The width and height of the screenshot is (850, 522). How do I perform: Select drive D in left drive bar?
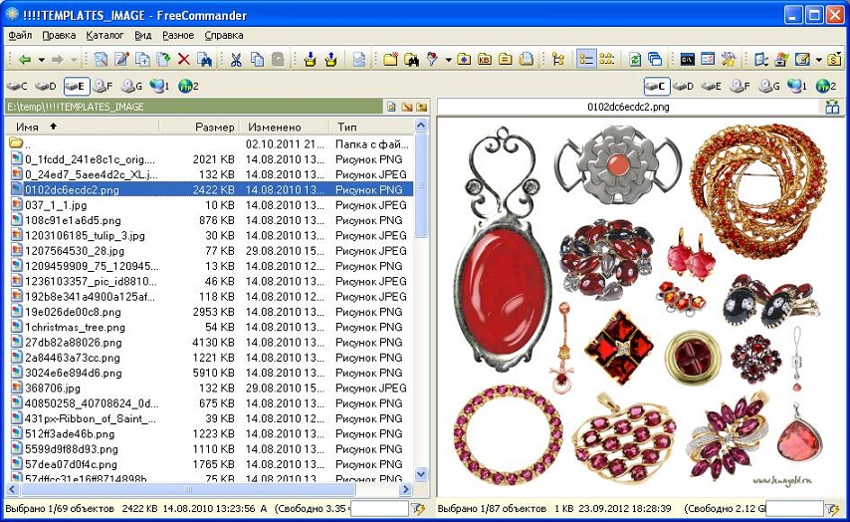pyautogui.click(x=46, y=86)
